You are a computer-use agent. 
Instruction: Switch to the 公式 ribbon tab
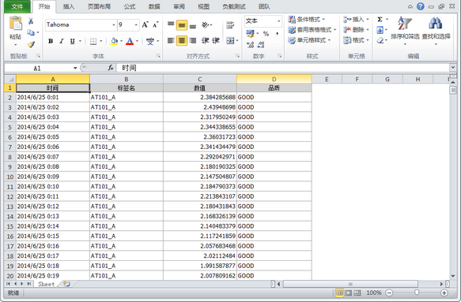coord(130,6)
